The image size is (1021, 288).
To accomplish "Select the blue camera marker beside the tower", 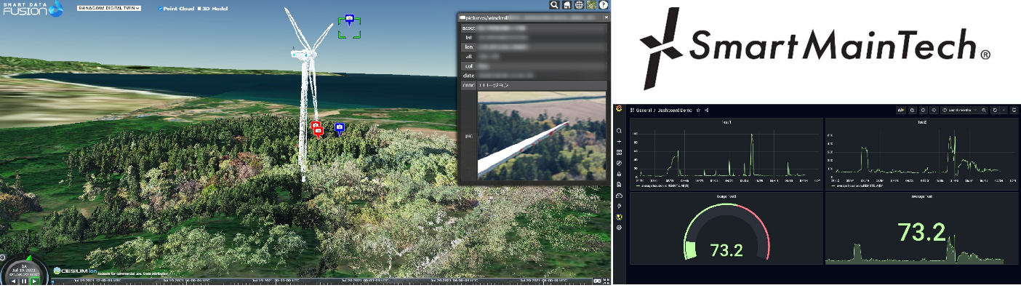I will pos(339,129).
